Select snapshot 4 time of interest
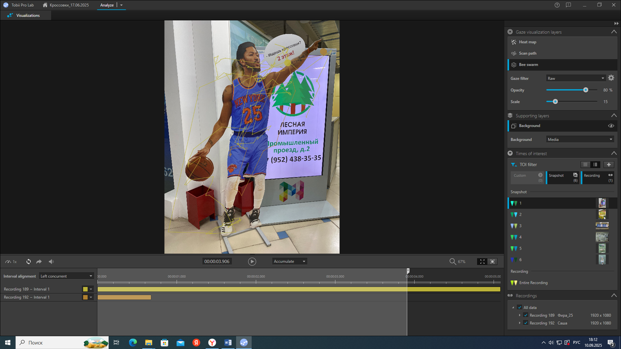Viewport: 621px width, 349px height. coord(562,237)
